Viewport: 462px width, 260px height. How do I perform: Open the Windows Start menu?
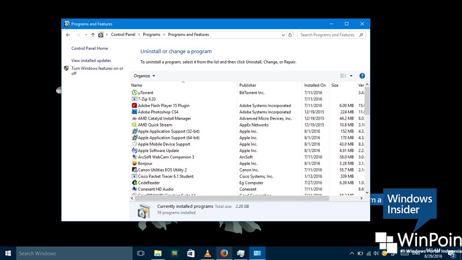[8, 253]
